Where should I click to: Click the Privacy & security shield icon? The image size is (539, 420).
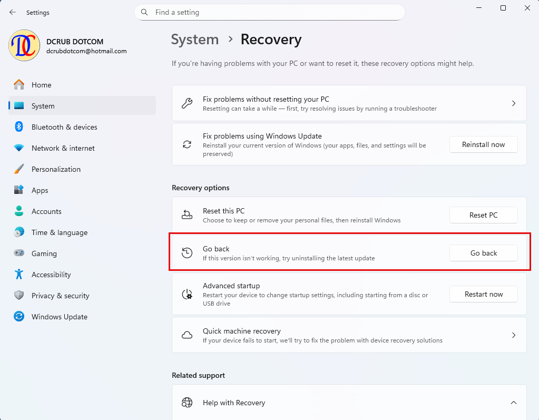tap(19, 295)
